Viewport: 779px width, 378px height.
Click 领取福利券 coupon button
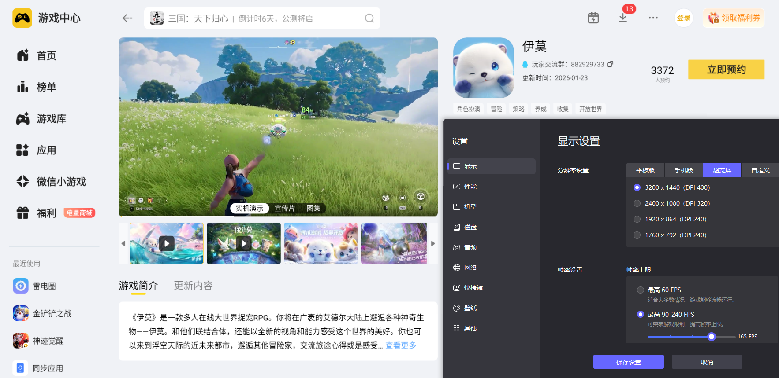click(734, 18)
